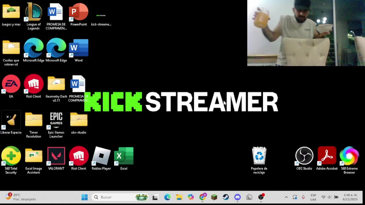Open the obs-studio folder
The height and width of the screenshot is (205, 365).
pyautogui.click(x=79, y=123)
